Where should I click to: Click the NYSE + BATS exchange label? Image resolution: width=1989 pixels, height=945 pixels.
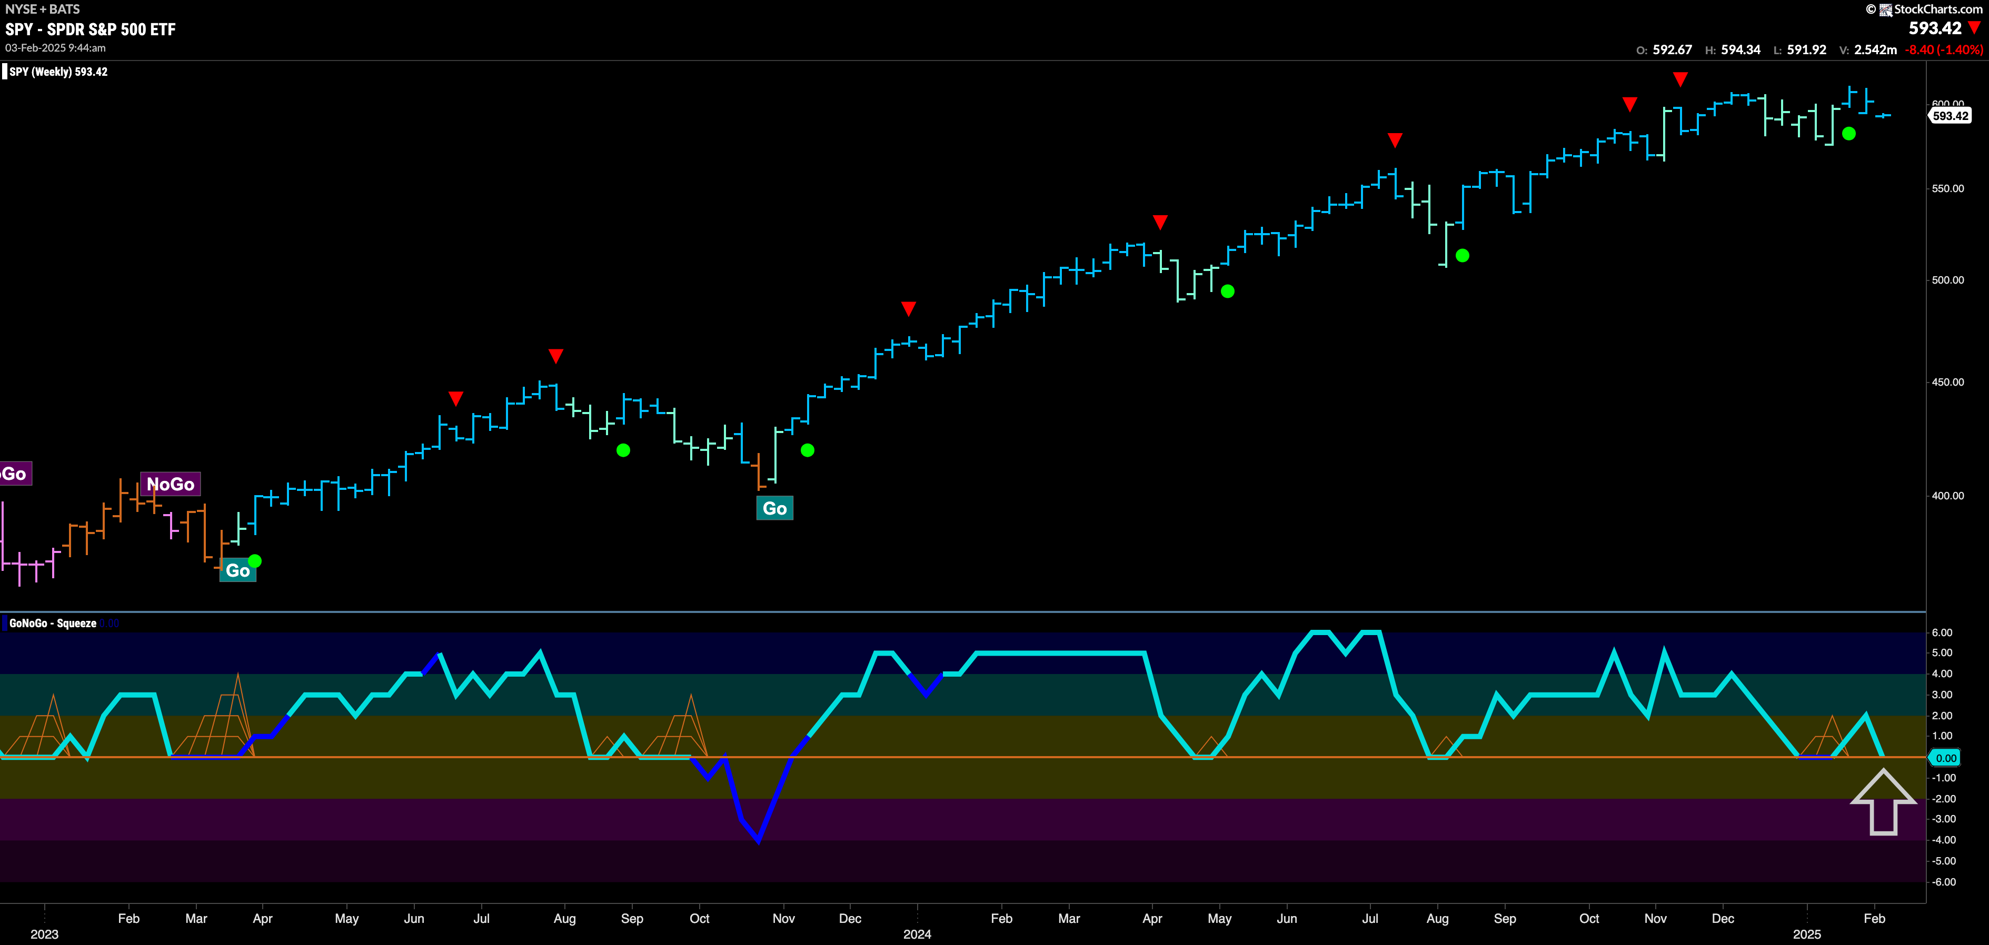43,9
